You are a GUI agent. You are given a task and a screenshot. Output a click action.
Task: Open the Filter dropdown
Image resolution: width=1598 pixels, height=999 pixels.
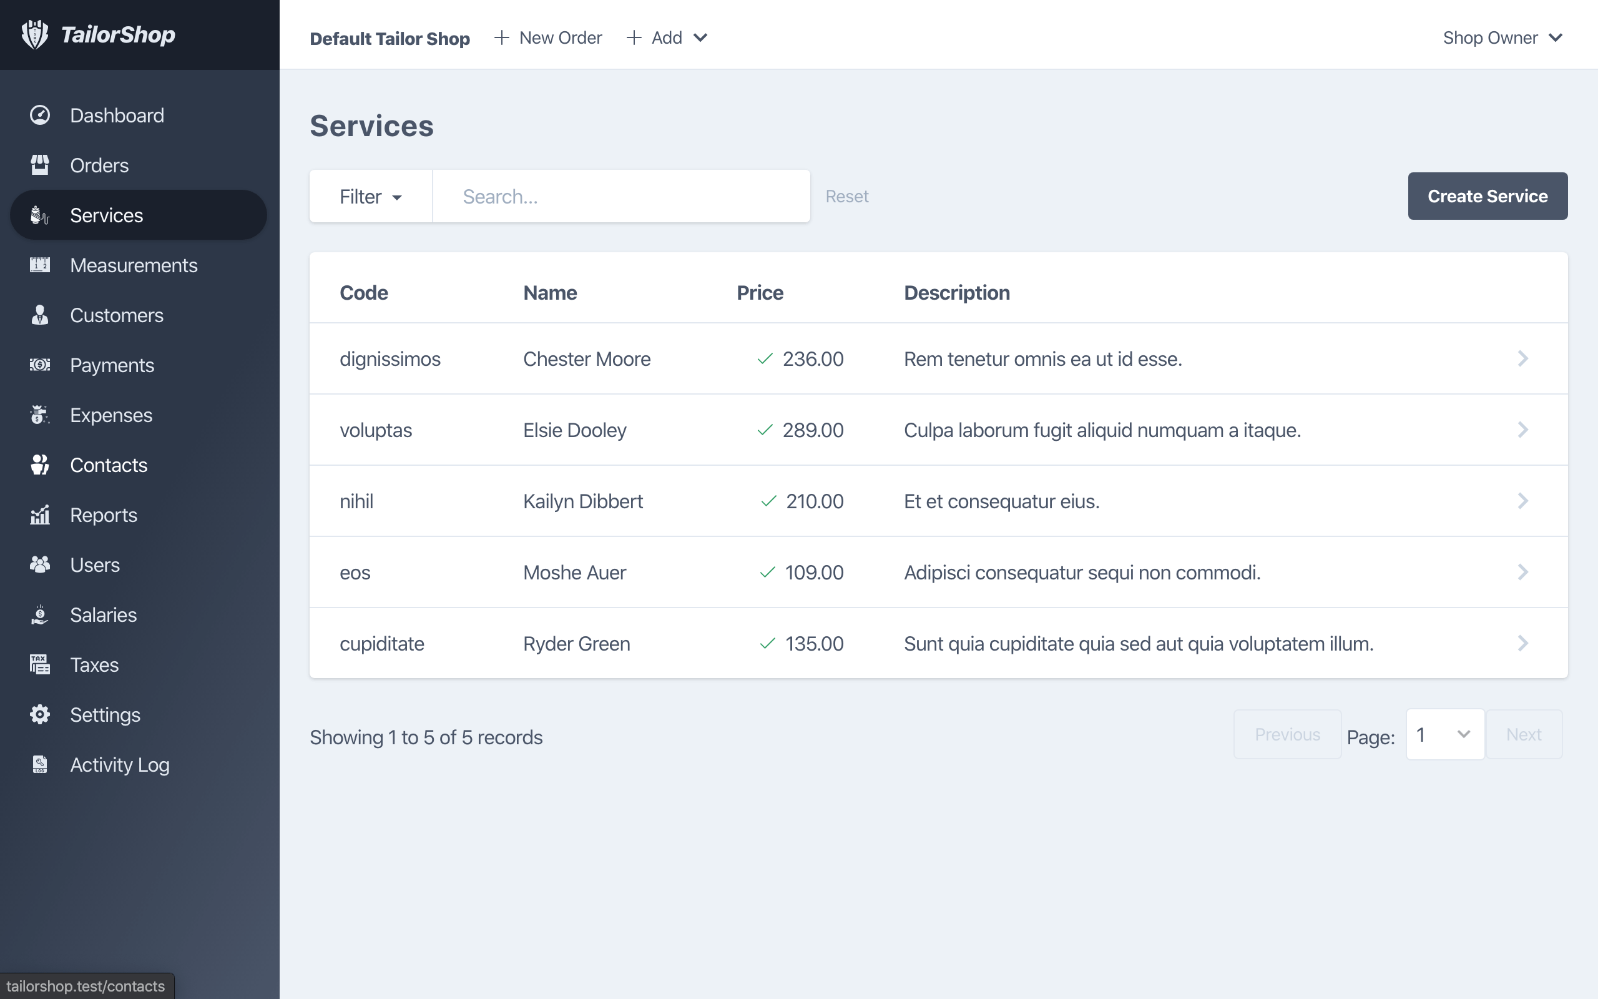coord(370,196)
